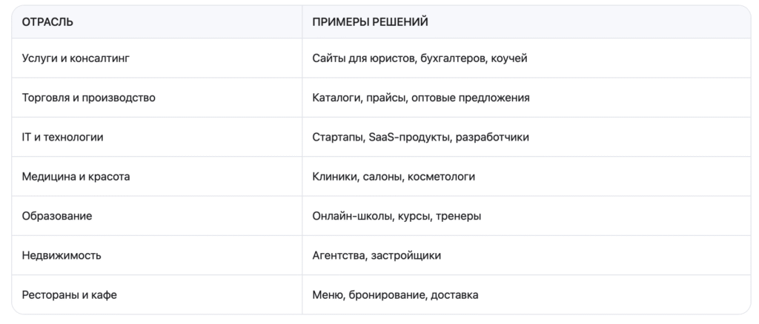Click the word Каталоги in the table
The height and width of the screenshot is (324, 759).
click(335, 98)
